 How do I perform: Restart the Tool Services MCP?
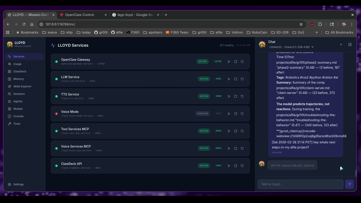coord(242,131)
